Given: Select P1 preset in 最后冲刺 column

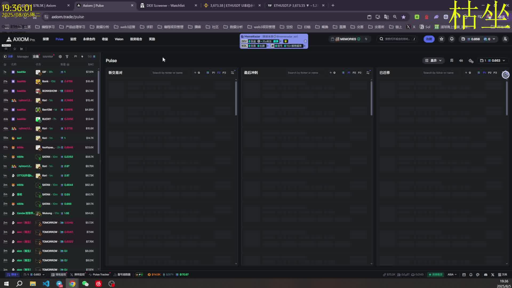Looking at the screenshot, I should coord(349,73).
